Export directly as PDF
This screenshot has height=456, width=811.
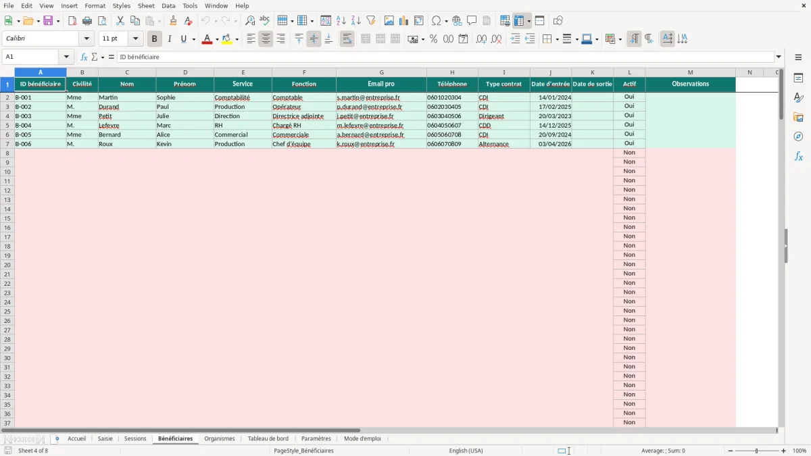(72, 21)
